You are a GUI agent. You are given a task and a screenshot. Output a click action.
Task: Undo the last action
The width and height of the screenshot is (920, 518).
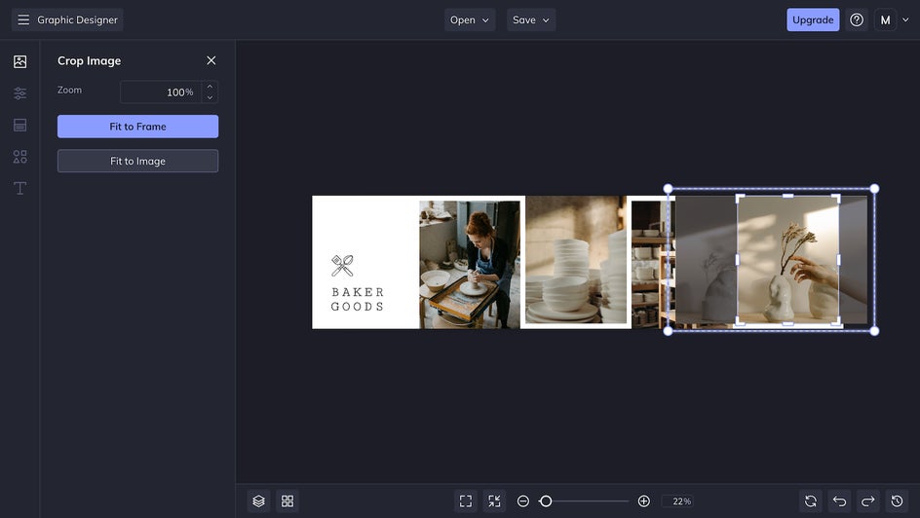(x=840, y=501)
